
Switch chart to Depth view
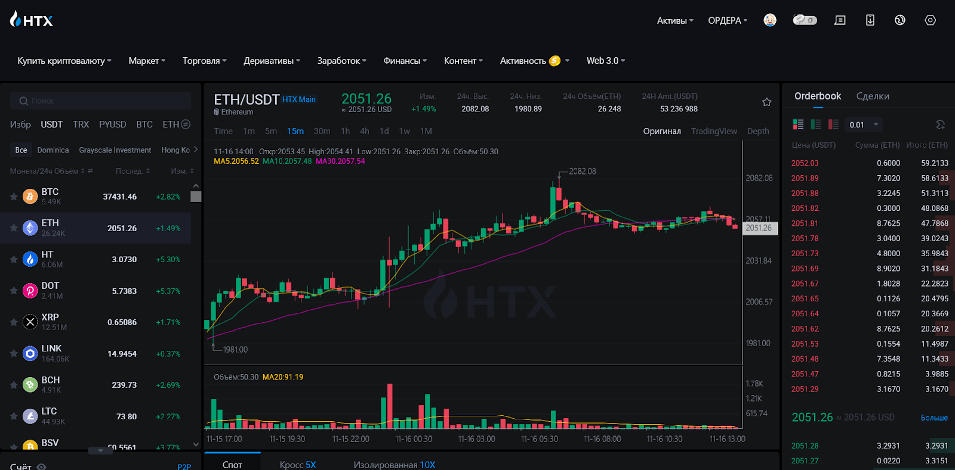pyautogui.click(x=758, y=131)
